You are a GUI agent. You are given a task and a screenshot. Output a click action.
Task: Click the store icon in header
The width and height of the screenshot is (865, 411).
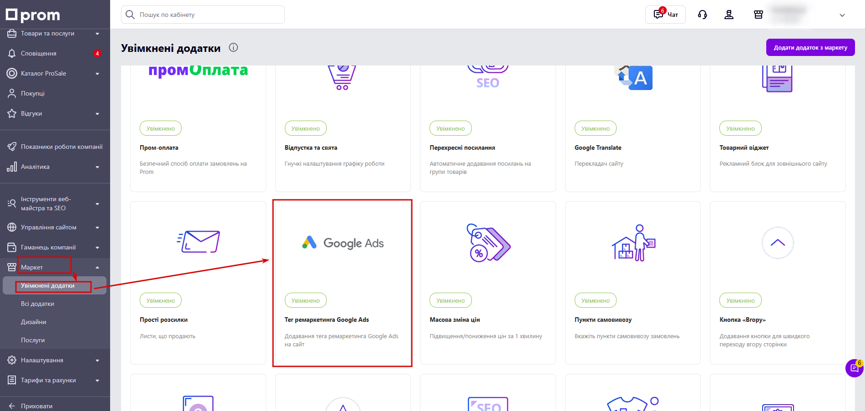(x=758, y=15)
